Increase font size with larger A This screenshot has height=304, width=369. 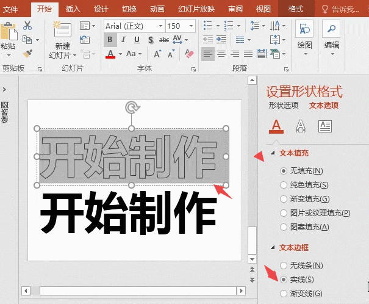(x=157, y=54)
